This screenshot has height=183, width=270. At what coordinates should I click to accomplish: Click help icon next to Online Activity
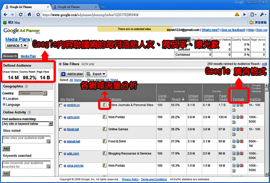click(29, 112)
